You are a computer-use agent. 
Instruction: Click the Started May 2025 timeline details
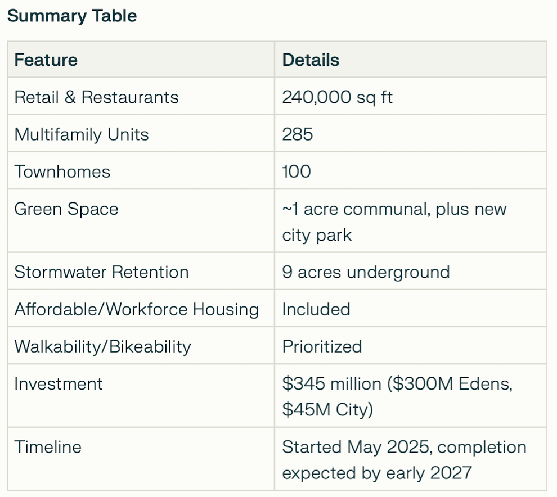[x=405, y=460]
